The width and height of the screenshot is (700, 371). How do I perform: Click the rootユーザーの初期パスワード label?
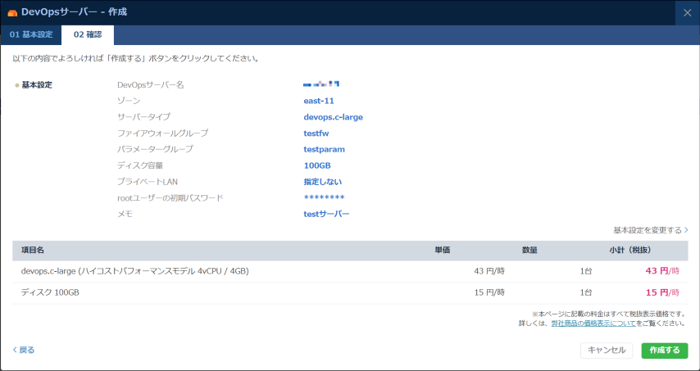point(170,198)
